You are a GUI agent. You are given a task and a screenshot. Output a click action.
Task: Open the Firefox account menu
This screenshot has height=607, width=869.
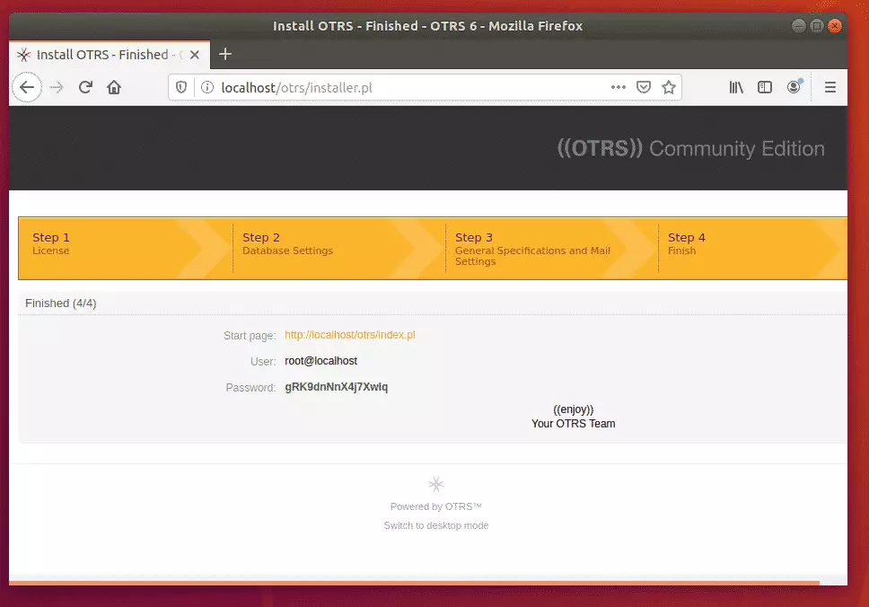point(794,86)
